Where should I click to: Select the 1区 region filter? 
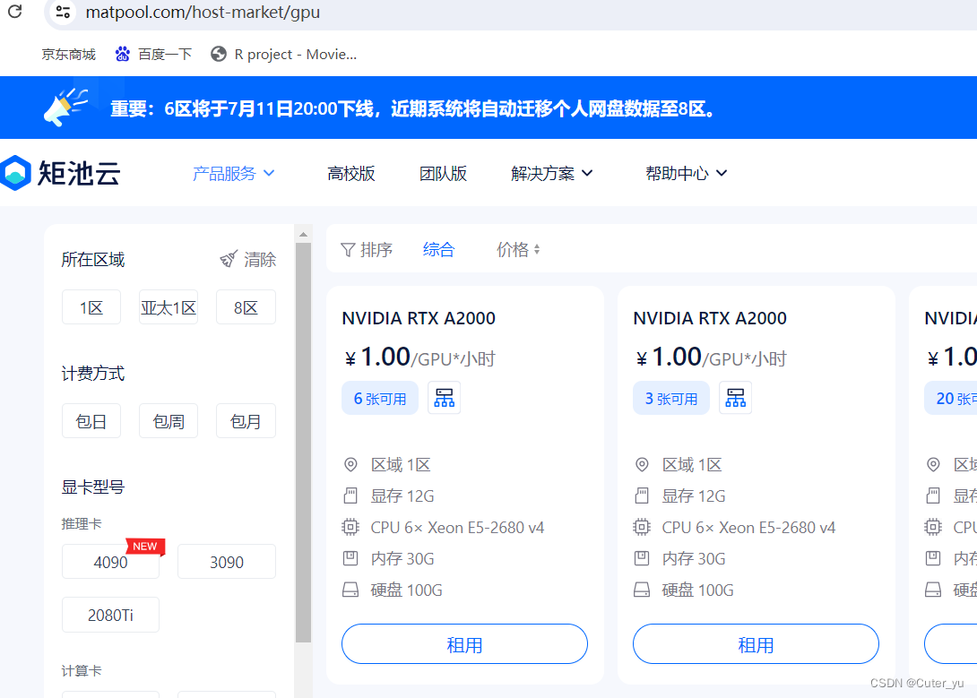tap(91, 307)
